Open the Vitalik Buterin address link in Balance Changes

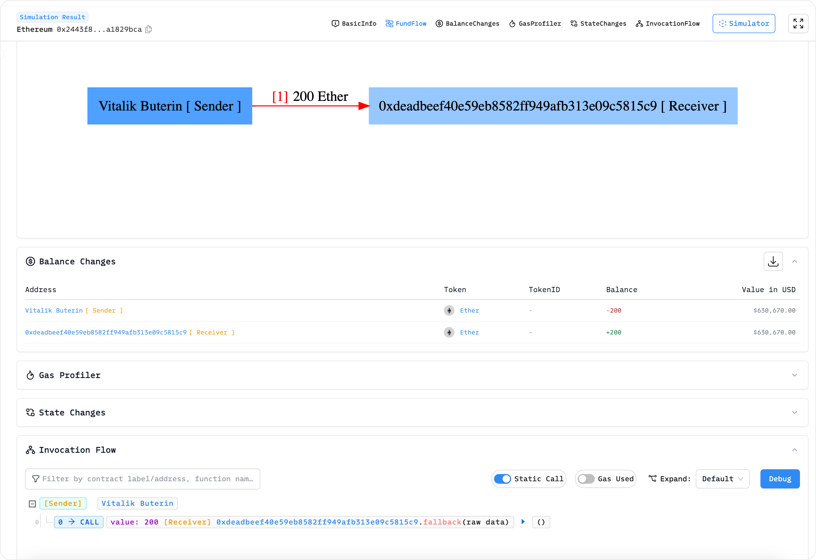pyautogui.click(x=54, y=310)
